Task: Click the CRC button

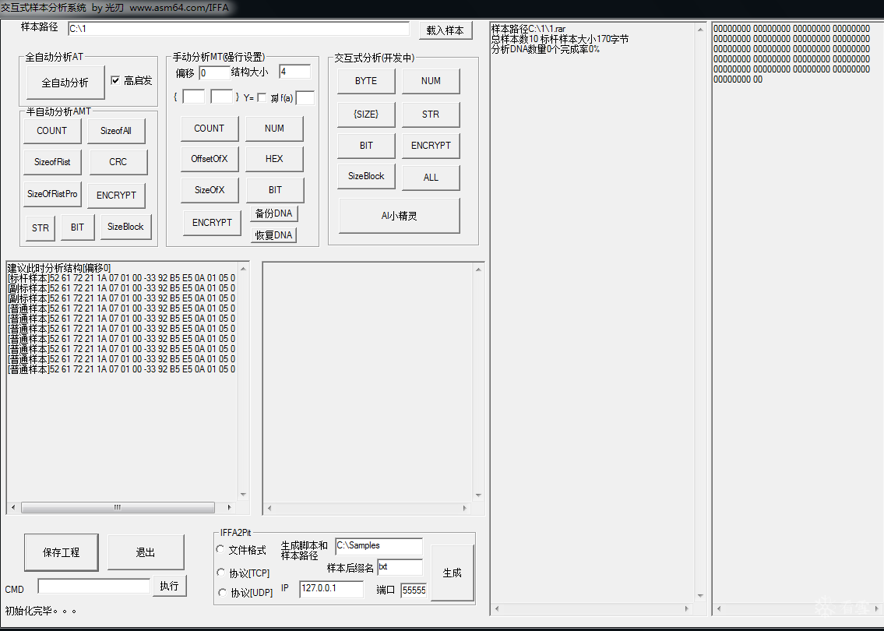Action: [x=118, y=162]
